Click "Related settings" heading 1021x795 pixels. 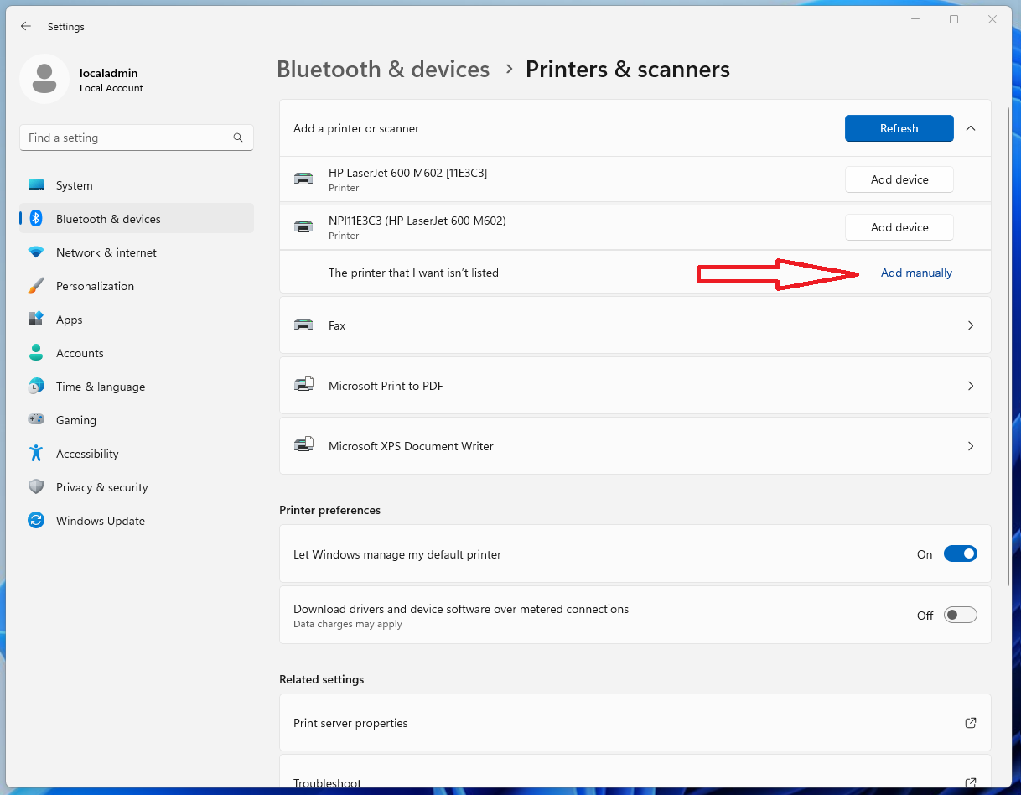point(322,679)
